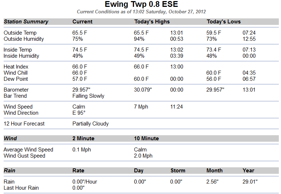Select the Falling Slowly bar trend text

(x=88, y=96)
